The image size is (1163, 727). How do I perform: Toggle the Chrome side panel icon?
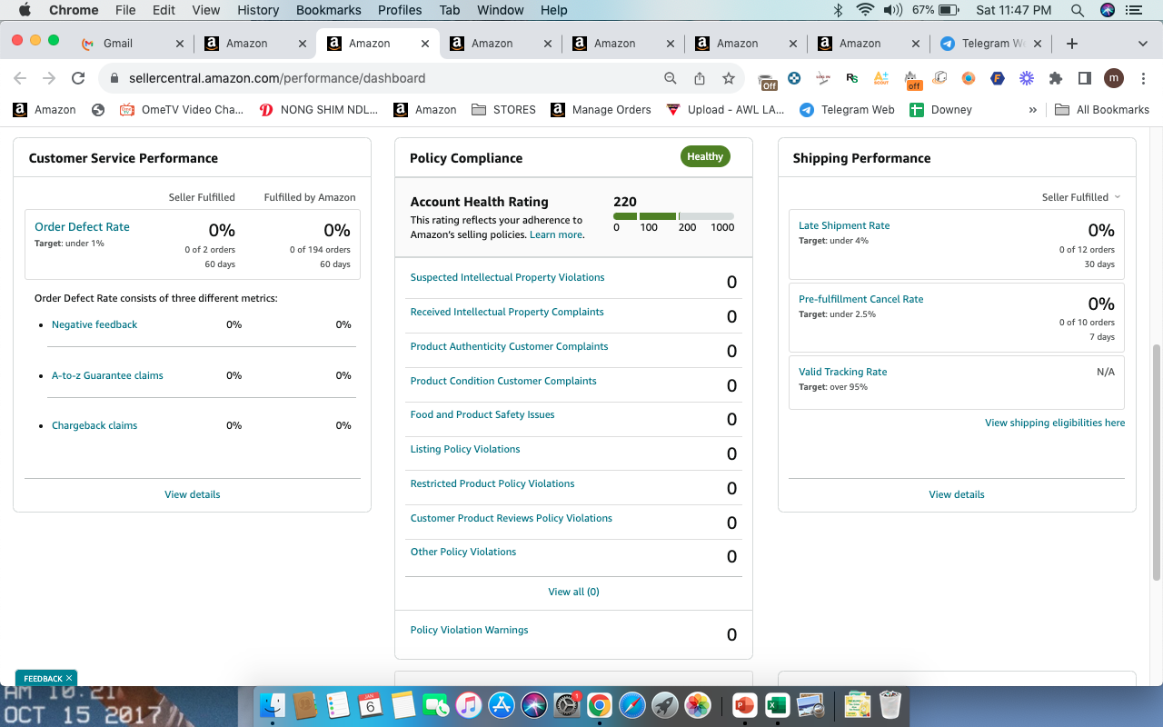[x=1084, y=78]
